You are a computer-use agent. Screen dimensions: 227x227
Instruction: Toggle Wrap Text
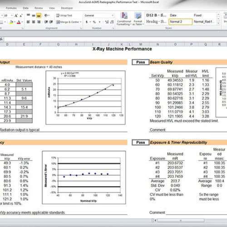tap(64, 15)
